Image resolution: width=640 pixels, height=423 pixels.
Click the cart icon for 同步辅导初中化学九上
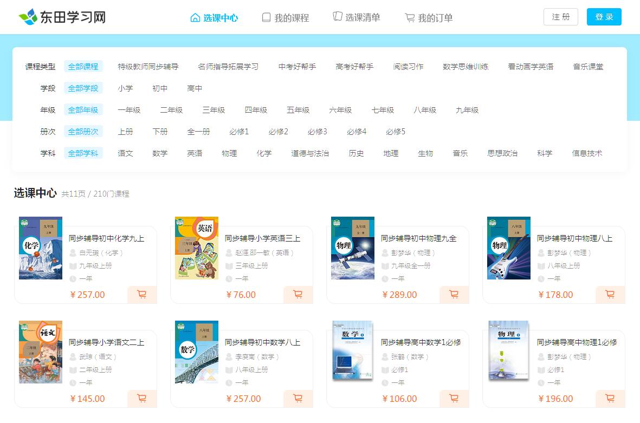142,295
